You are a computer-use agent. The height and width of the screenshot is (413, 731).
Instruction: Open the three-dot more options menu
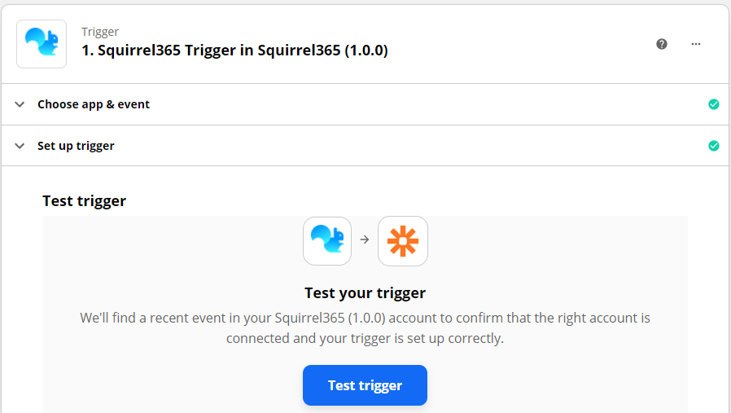point(695,44)
